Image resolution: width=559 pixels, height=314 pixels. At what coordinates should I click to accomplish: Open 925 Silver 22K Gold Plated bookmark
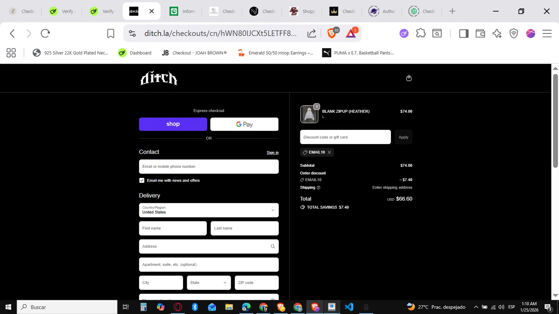tap(70, 53)
